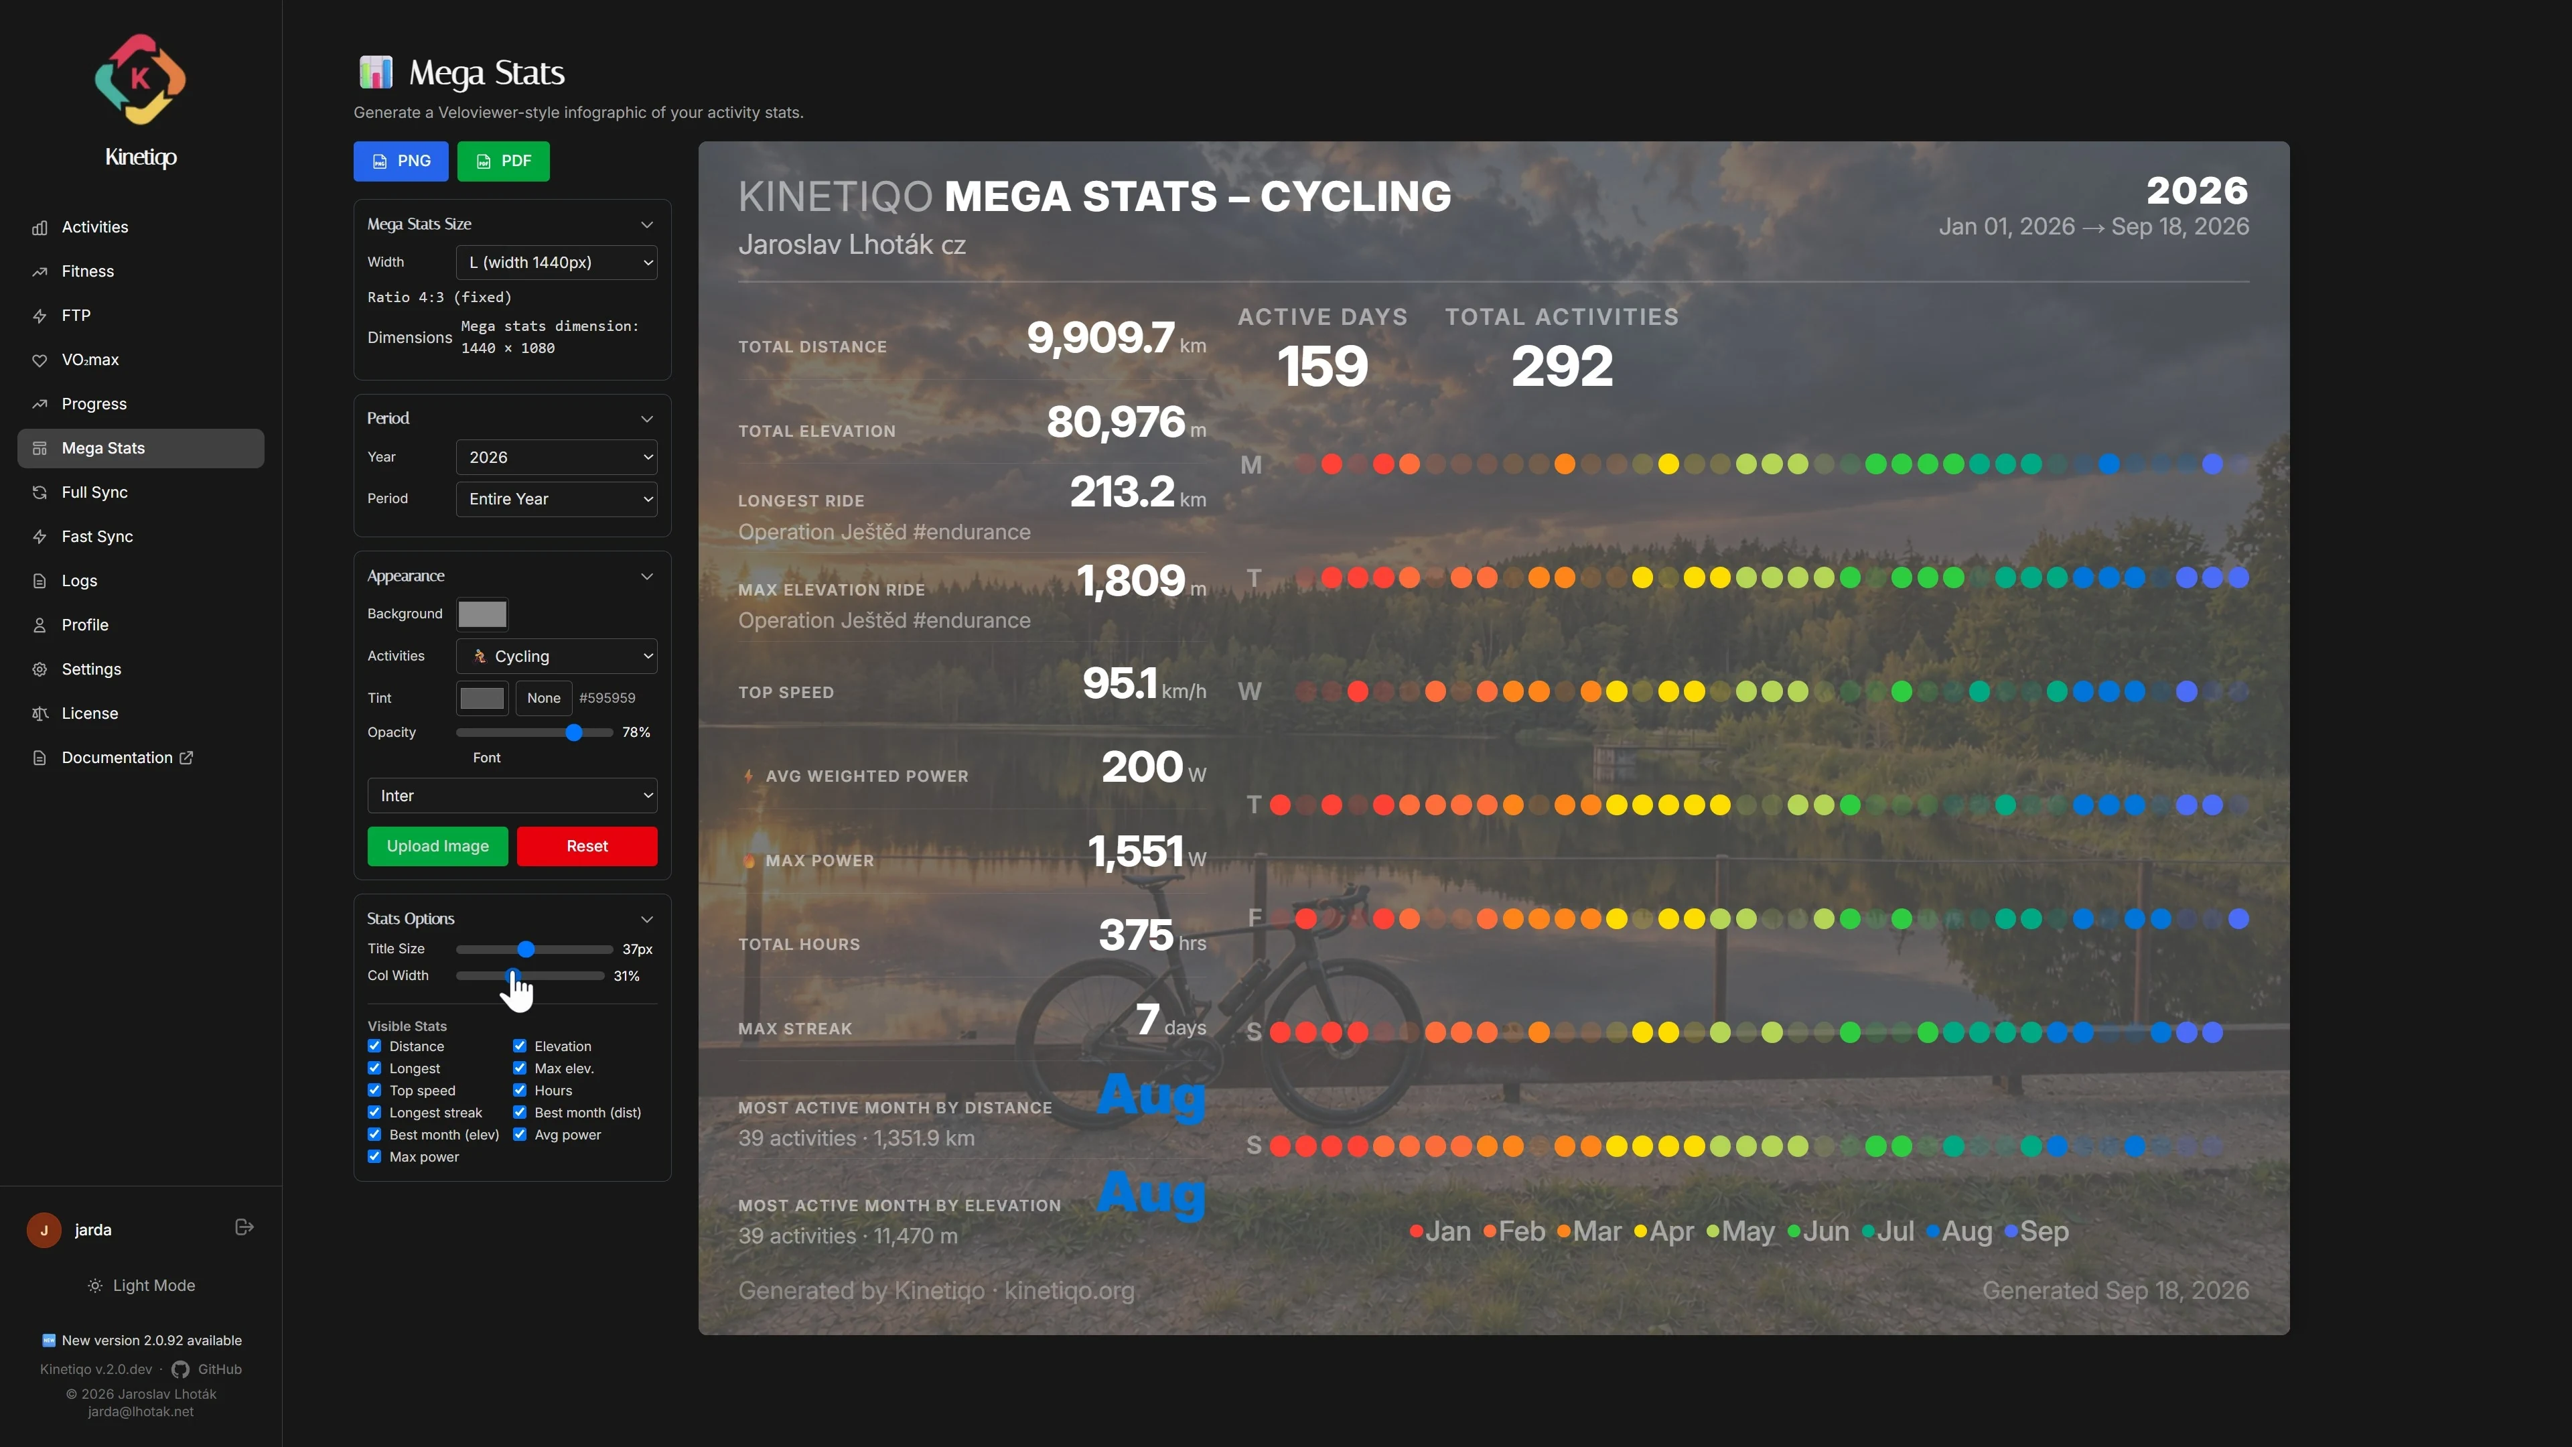This screenshot has width=2572, height=1447.
Task: Collapse the Mega Stats Size section
Action: (647, 224)
